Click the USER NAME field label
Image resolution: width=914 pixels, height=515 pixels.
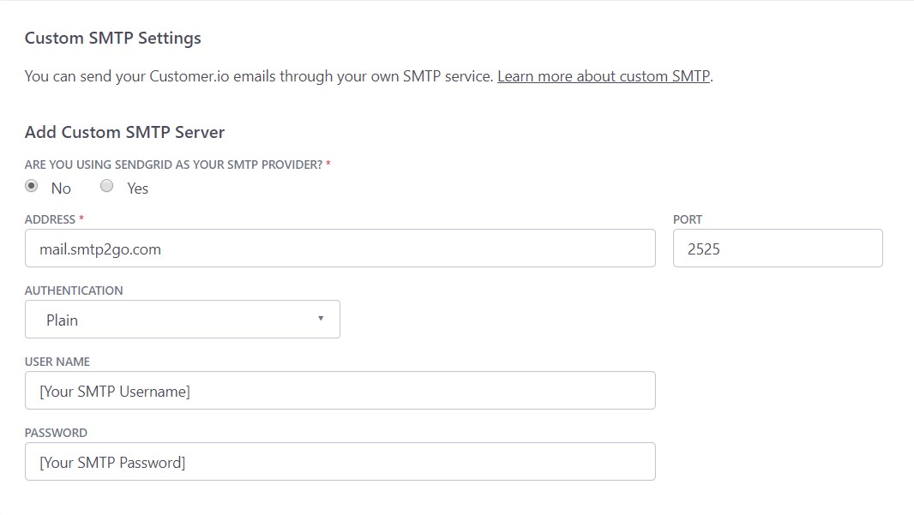tap(57, 362)
